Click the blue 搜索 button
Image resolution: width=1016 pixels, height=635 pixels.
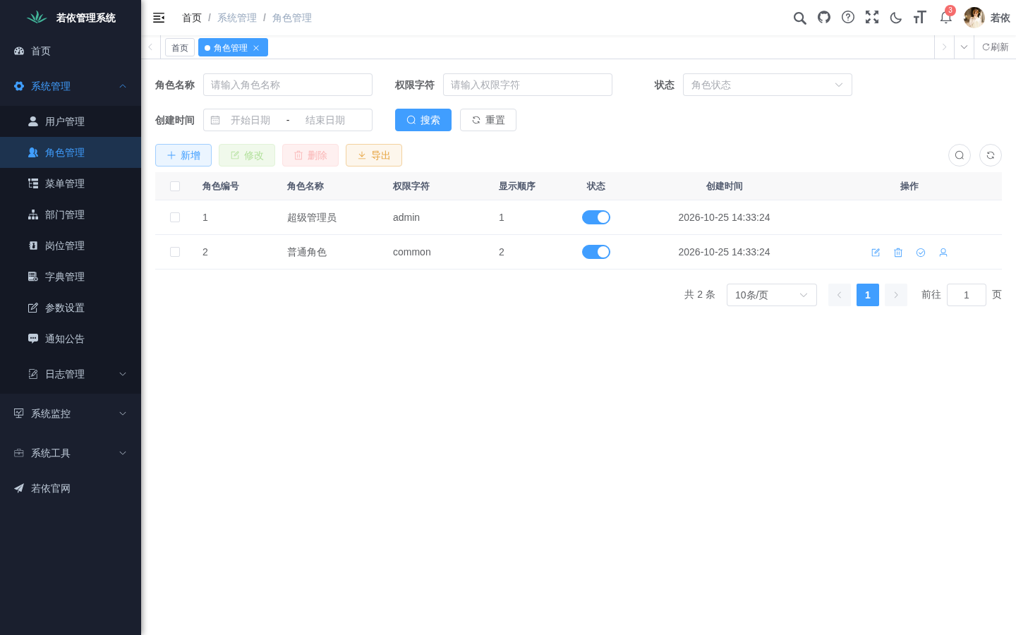coord(423,120)
